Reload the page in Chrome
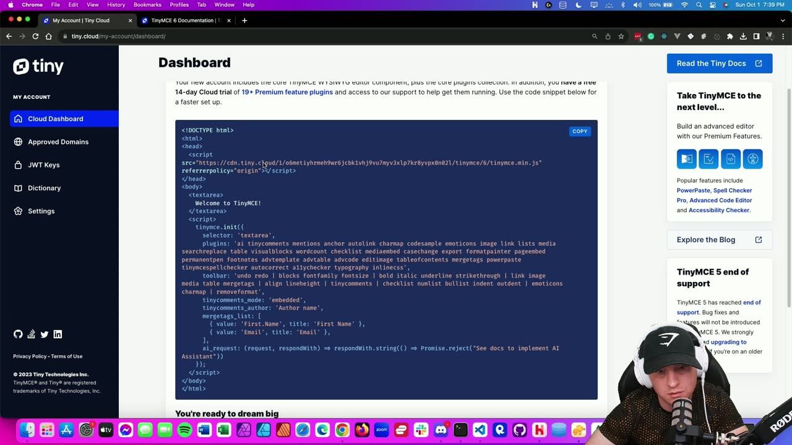This screenshot has width=792, height=445. (35, 36)
